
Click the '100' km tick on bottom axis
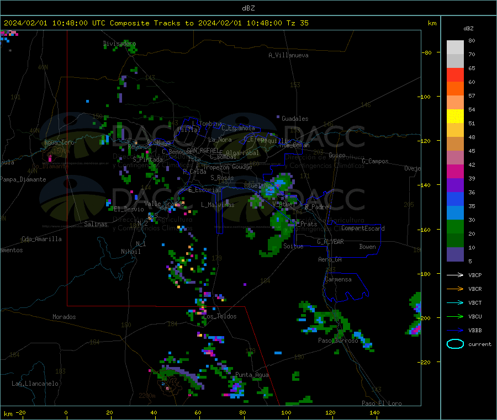click(286, 412)
